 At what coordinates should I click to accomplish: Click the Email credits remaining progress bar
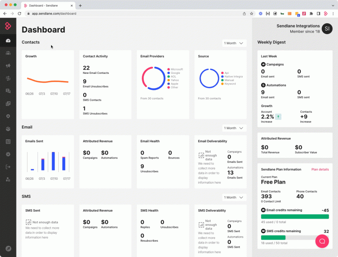pyautogui.click(x=295, y=216)
